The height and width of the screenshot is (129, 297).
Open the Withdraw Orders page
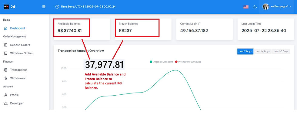(22, 53)
